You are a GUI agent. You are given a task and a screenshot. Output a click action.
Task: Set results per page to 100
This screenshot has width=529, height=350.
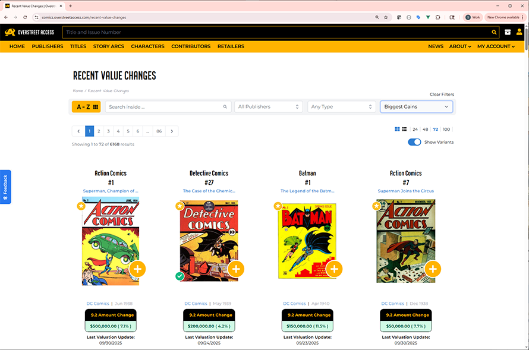pos(446,129)
